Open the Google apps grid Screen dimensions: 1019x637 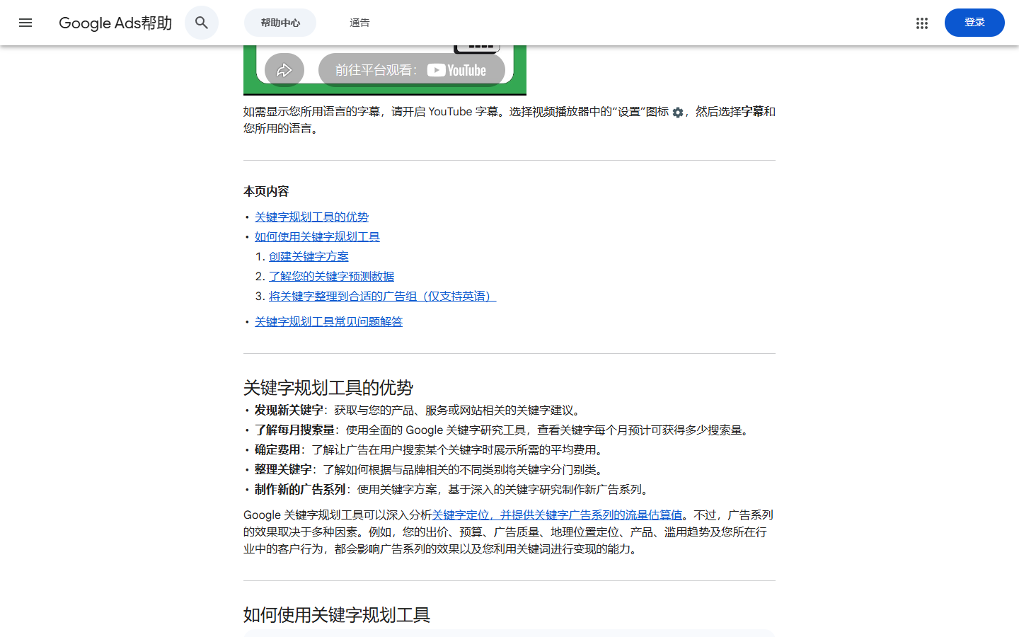click(921, 23)
